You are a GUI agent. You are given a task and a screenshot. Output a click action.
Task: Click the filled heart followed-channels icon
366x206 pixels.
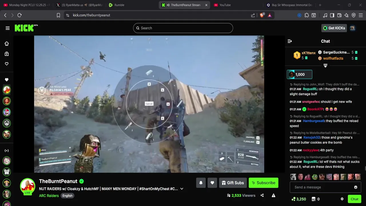point(7,80)
